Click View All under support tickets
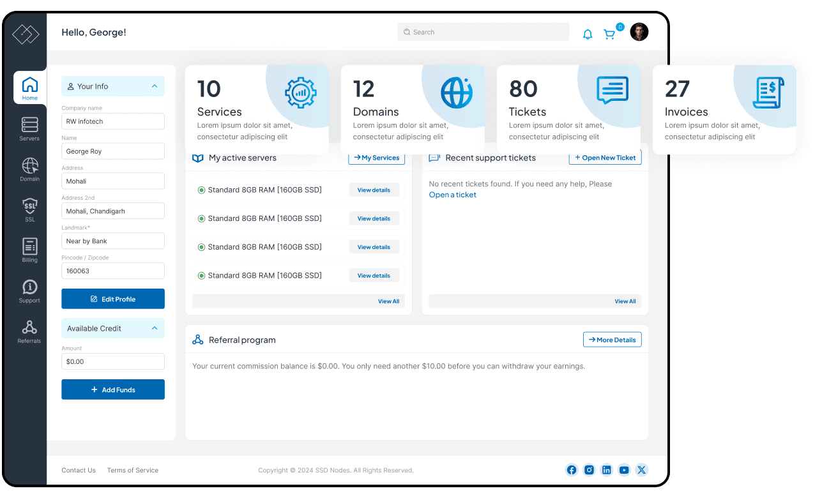 pos(625,301)
